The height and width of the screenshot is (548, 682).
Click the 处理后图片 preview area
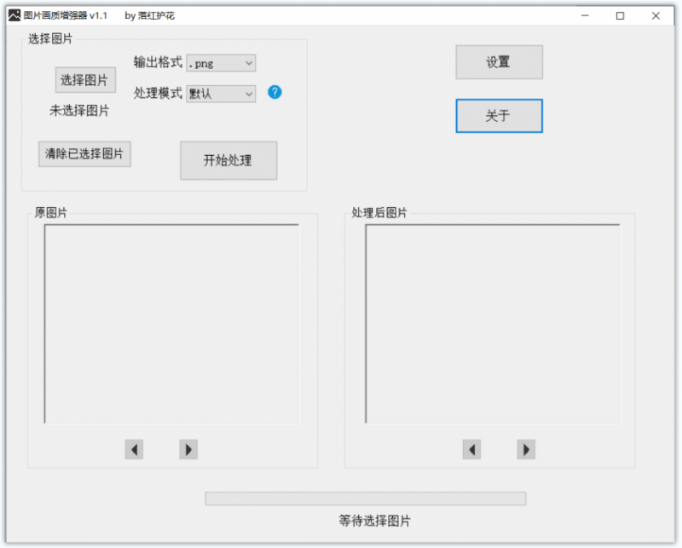[493, 324]
